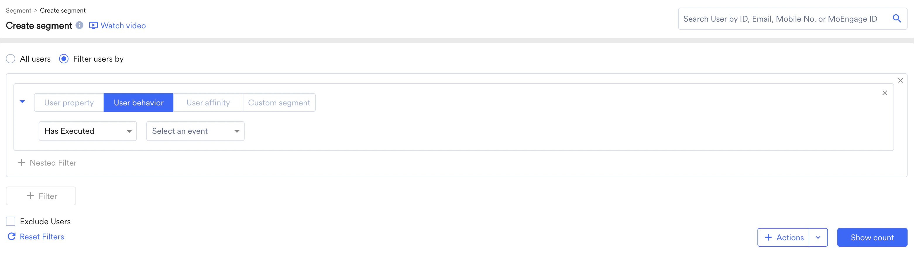This screenshot has height=254, width=914.
Task: Remove the filter group using the outer X icon
Action: click(900, 80)
